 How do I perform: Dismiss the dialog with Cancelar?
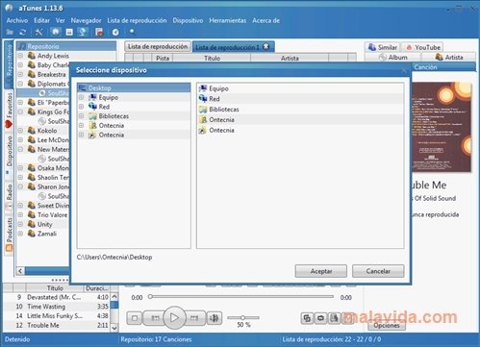point(378,271)
